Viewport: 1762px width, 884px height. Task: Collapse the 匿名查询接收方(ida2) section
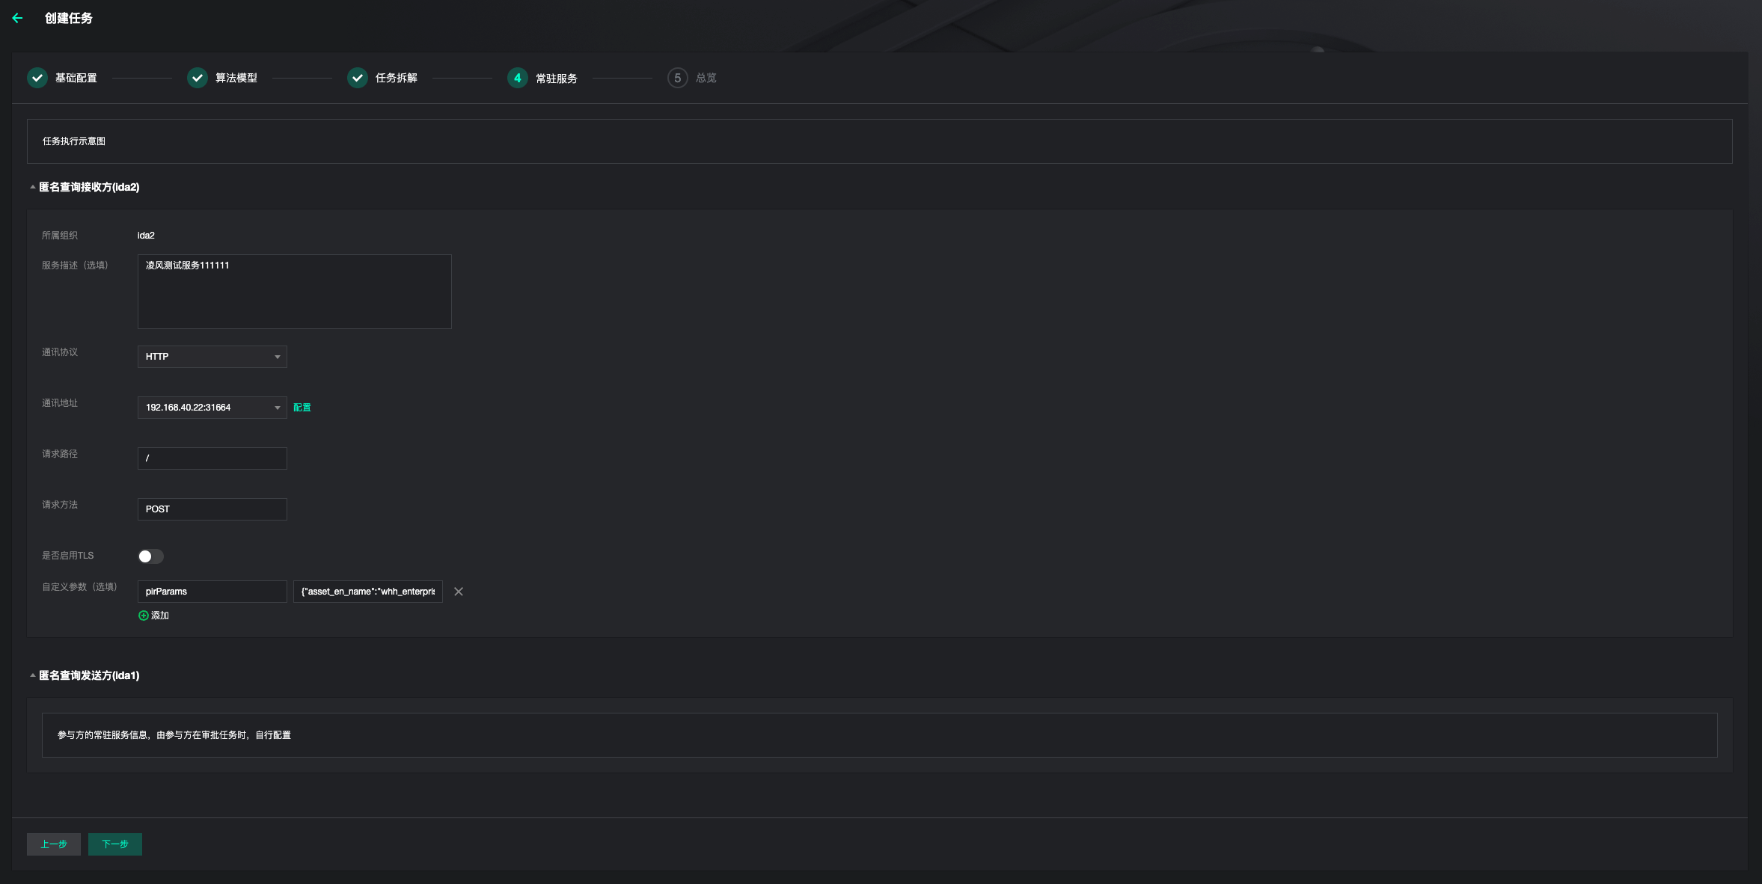coord(33,187)
